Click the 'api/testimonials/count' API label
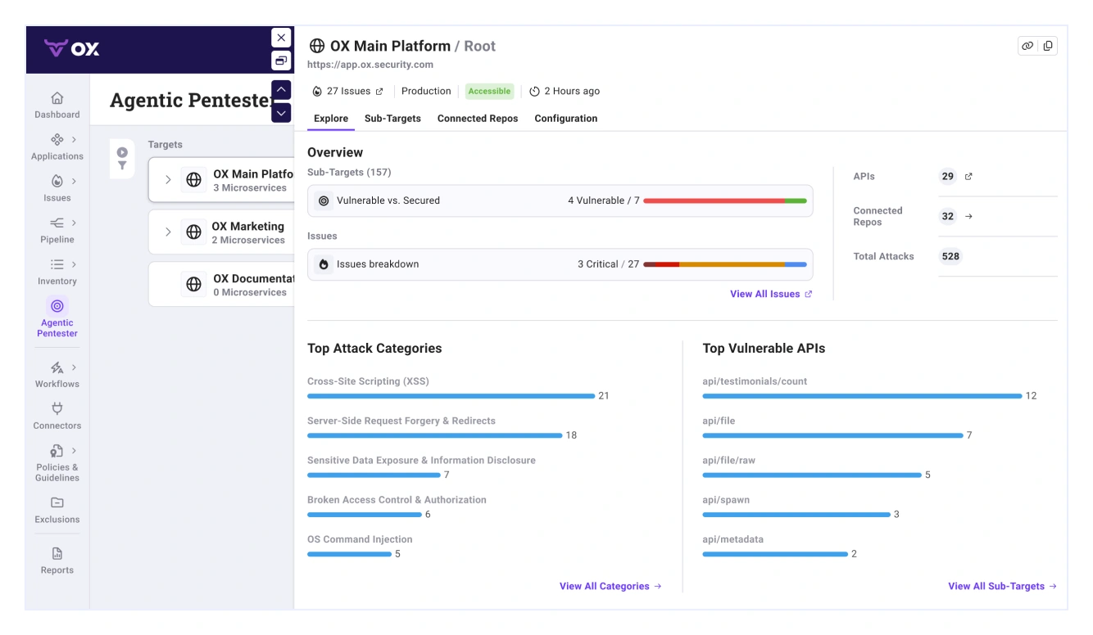1093x635 pixels. click(x=755, y=381)
